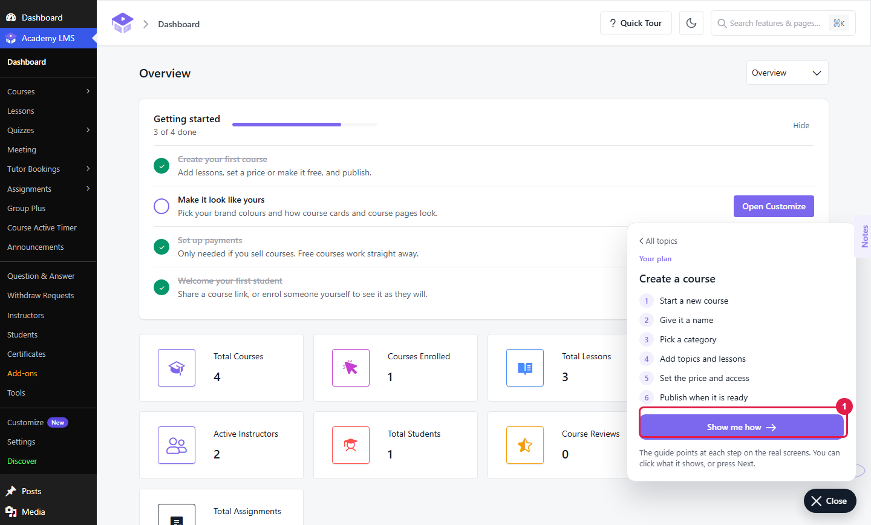Click the Total Assignments card icon

[x=177, y=515]
